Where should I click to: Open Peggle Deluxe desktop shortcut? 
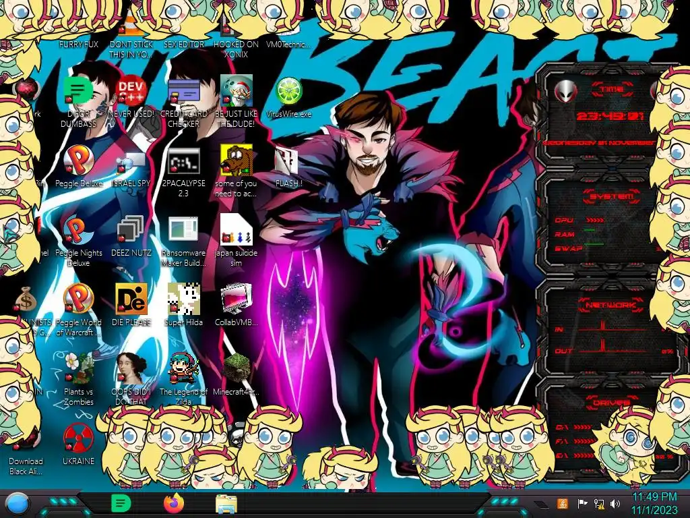pyautogui.click(x=78, y=161)
